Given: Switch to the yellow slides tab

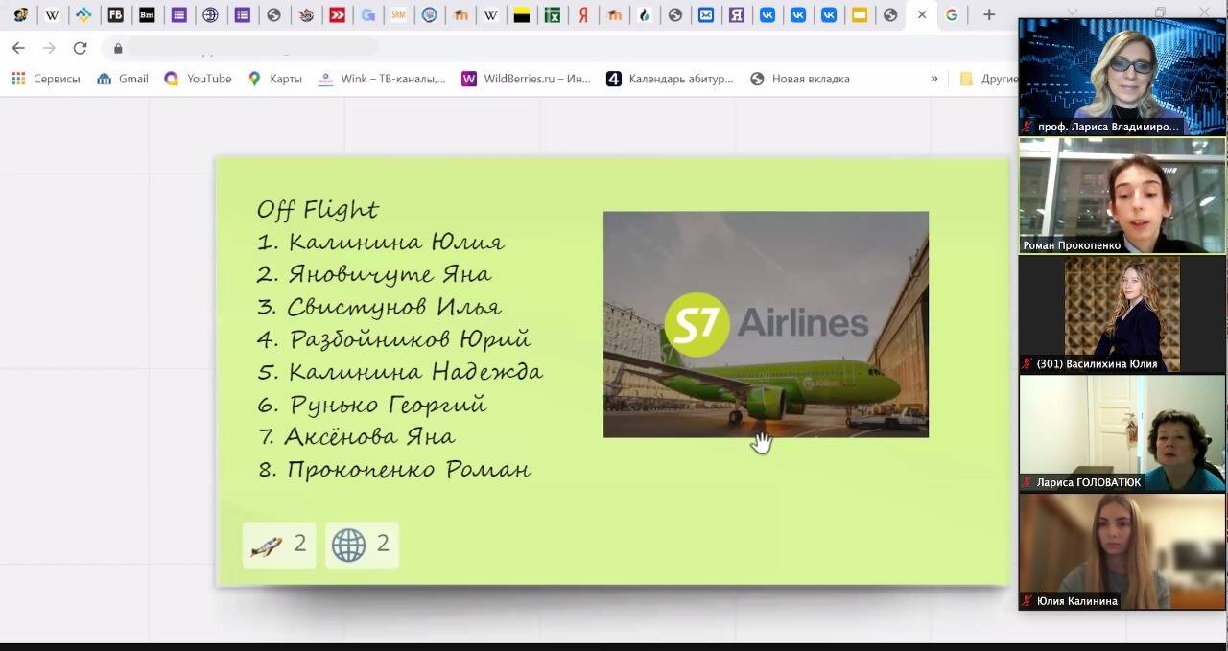Looking at the screenshot, I should click(860, 15).
